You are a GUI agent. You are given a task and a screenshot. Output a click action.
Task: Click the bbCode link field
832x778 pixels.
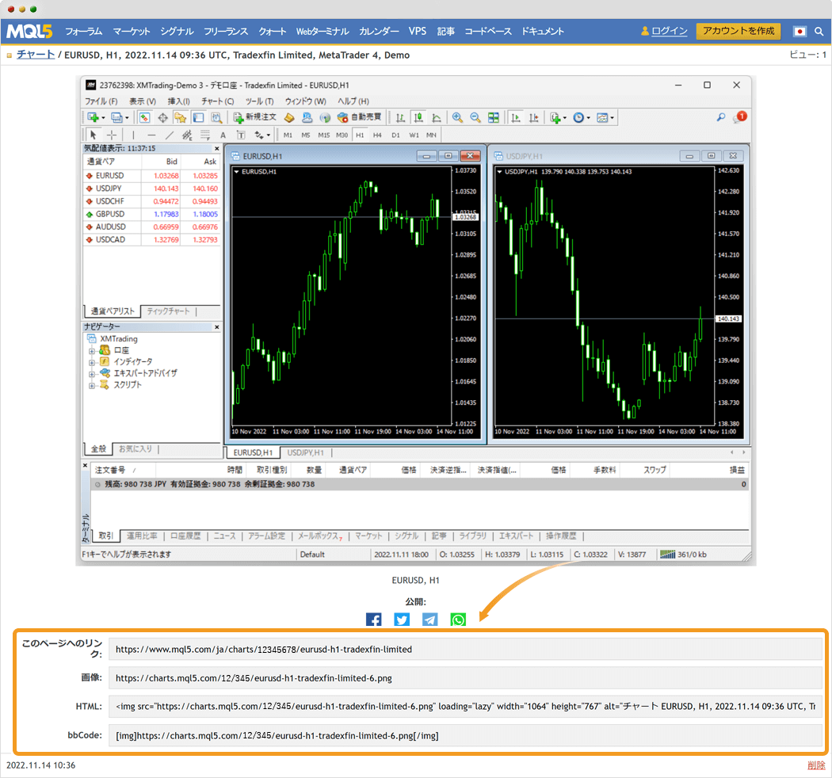click(465, 735)
